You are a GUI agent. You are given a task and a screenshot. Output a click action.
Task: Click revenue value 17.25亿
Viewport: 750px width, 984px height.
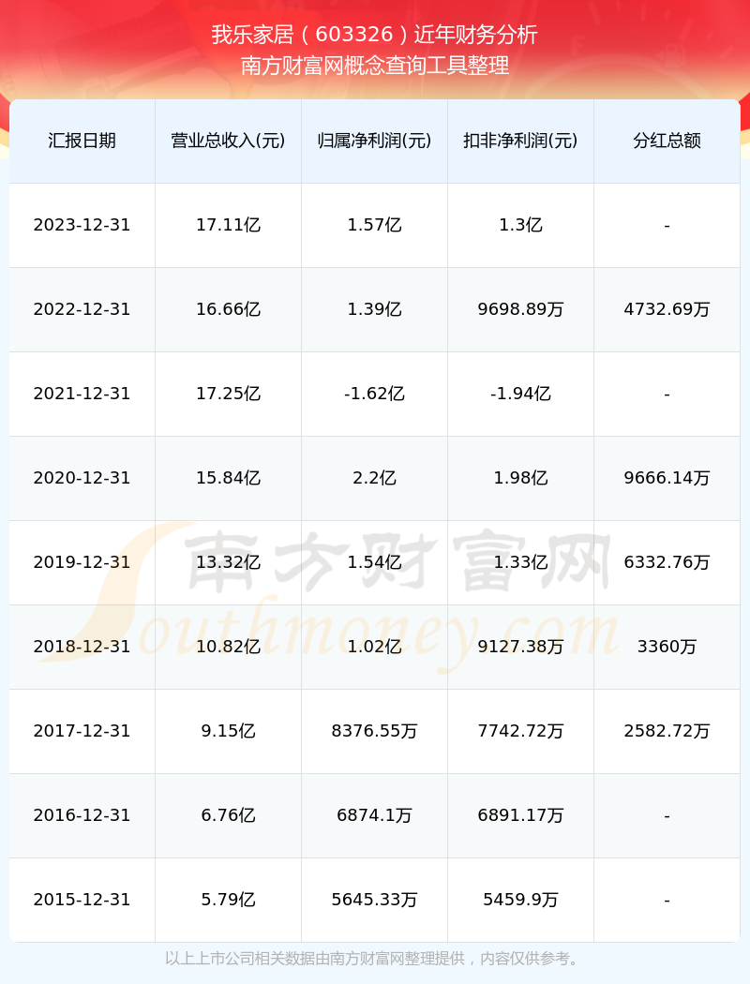click(x=229, y=395)
